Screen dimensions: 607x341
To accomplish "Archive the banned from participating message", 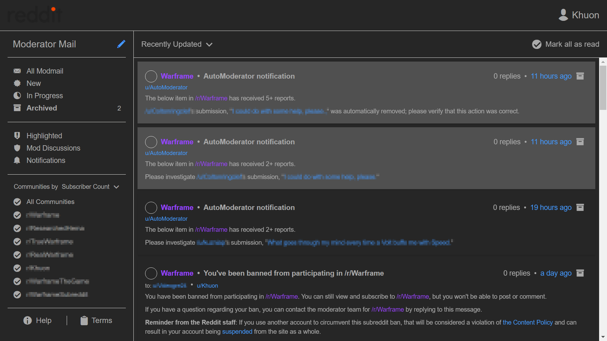I will [580, 273].
